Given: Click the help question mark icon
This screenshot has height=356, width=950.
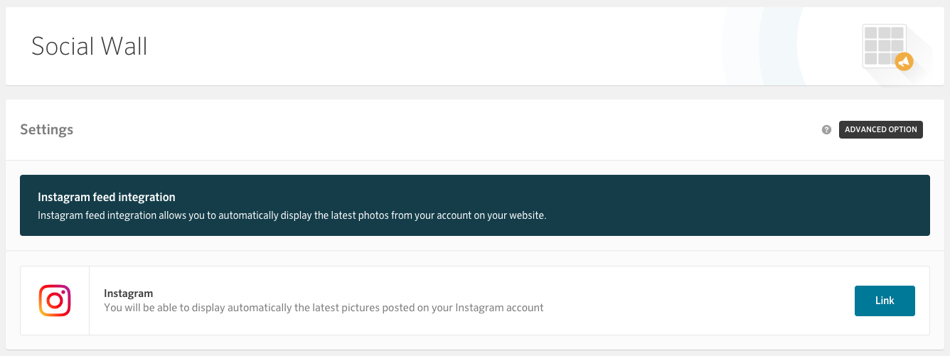Looking at the screenshot, I should pos(826,130).
